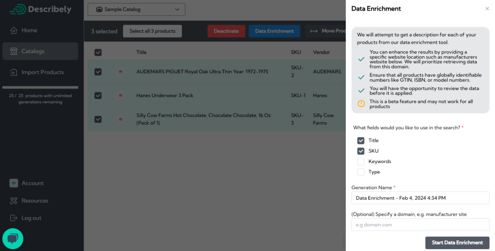Enable the Keywords search field checkbox
Screen dimensions: 495x251
361,162
